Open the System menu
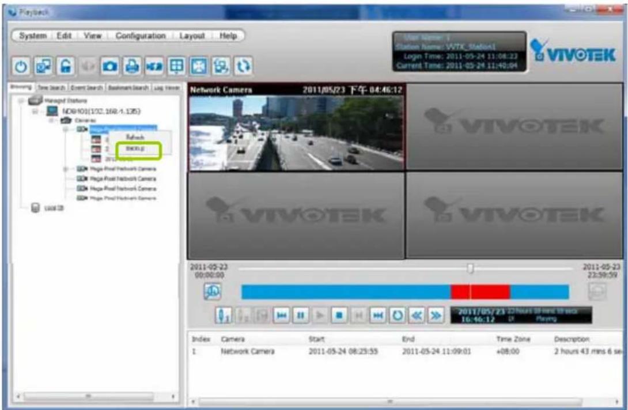Image resolution: width=628 pixels, height=410 pixels. click(33, 36)
